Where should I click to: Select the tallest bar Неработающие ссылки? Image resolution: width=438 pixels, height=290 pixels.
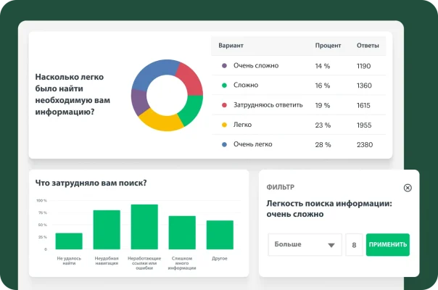click(x=144, y=227)
